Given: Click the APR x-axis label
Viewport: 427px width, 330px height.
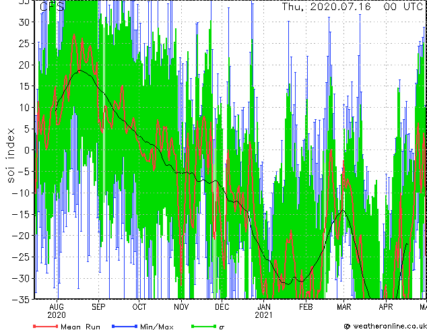Looking at the screenshot, I should 386,307.
